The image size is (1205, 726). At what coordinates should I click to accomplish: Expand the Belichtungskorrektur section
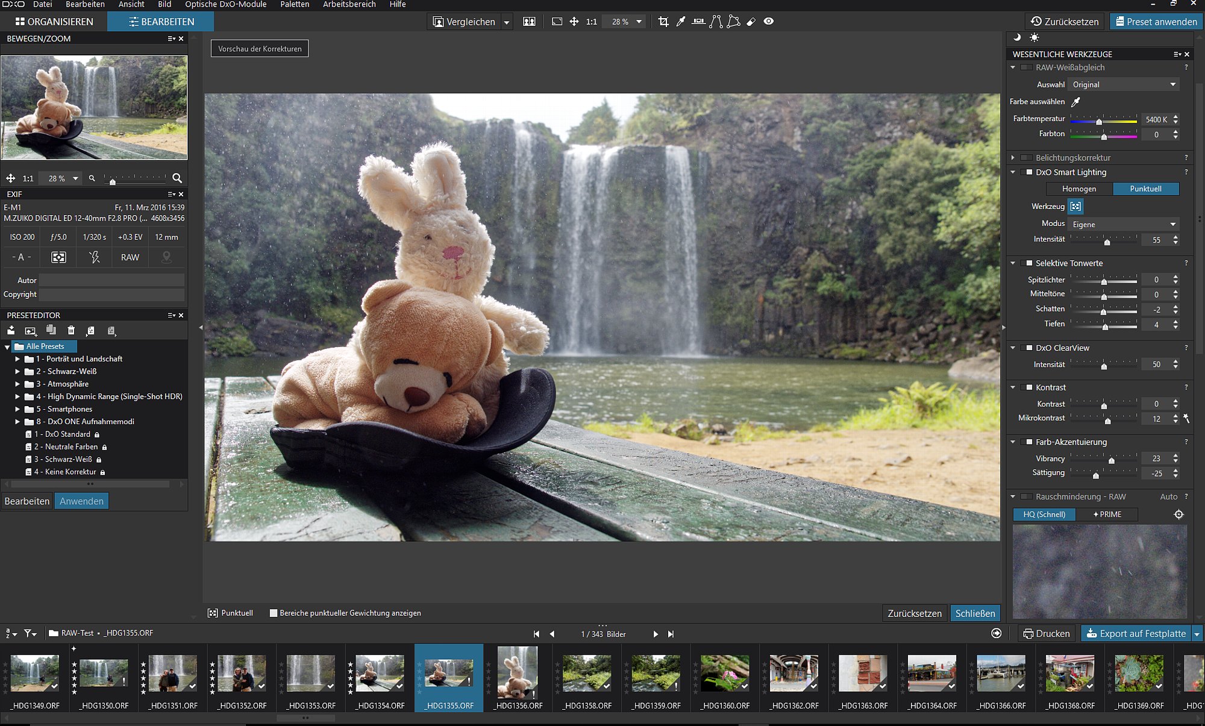tap(1013, 158)
